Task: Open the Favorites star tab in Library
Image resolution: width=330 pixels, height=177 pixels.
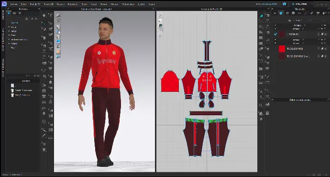Action: 9,13
